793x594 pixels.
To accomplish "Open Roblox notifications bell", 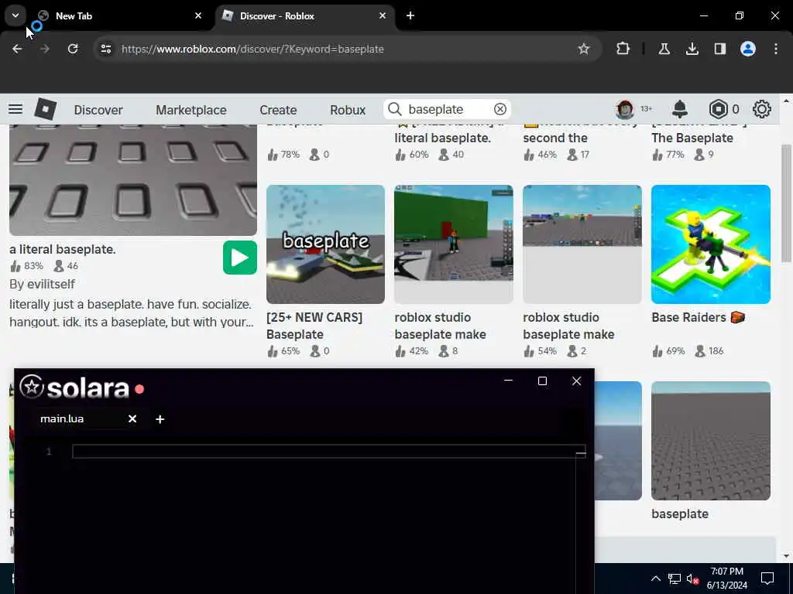I will click(x=680, y=109).
